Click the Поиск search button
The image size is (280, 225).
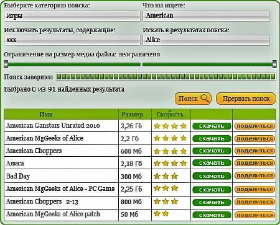coord(193,99)
